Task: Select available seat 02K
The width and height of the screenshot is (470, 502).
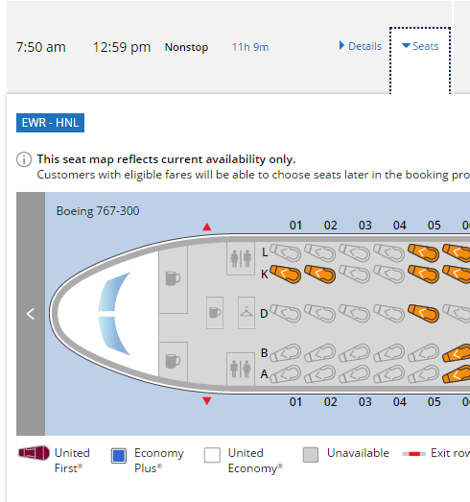Action: 320,275
